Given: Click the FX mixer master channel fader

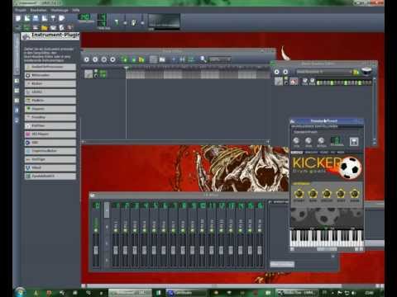Looking at the screenshot, I should [x=96, y=250].
